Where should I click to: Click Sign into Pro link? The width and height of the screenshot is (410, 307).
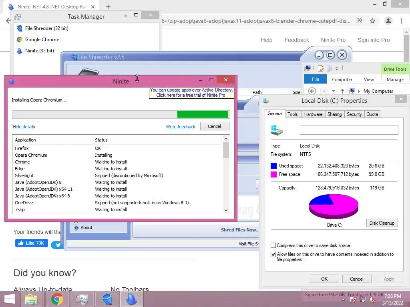(x=374, y=40)
